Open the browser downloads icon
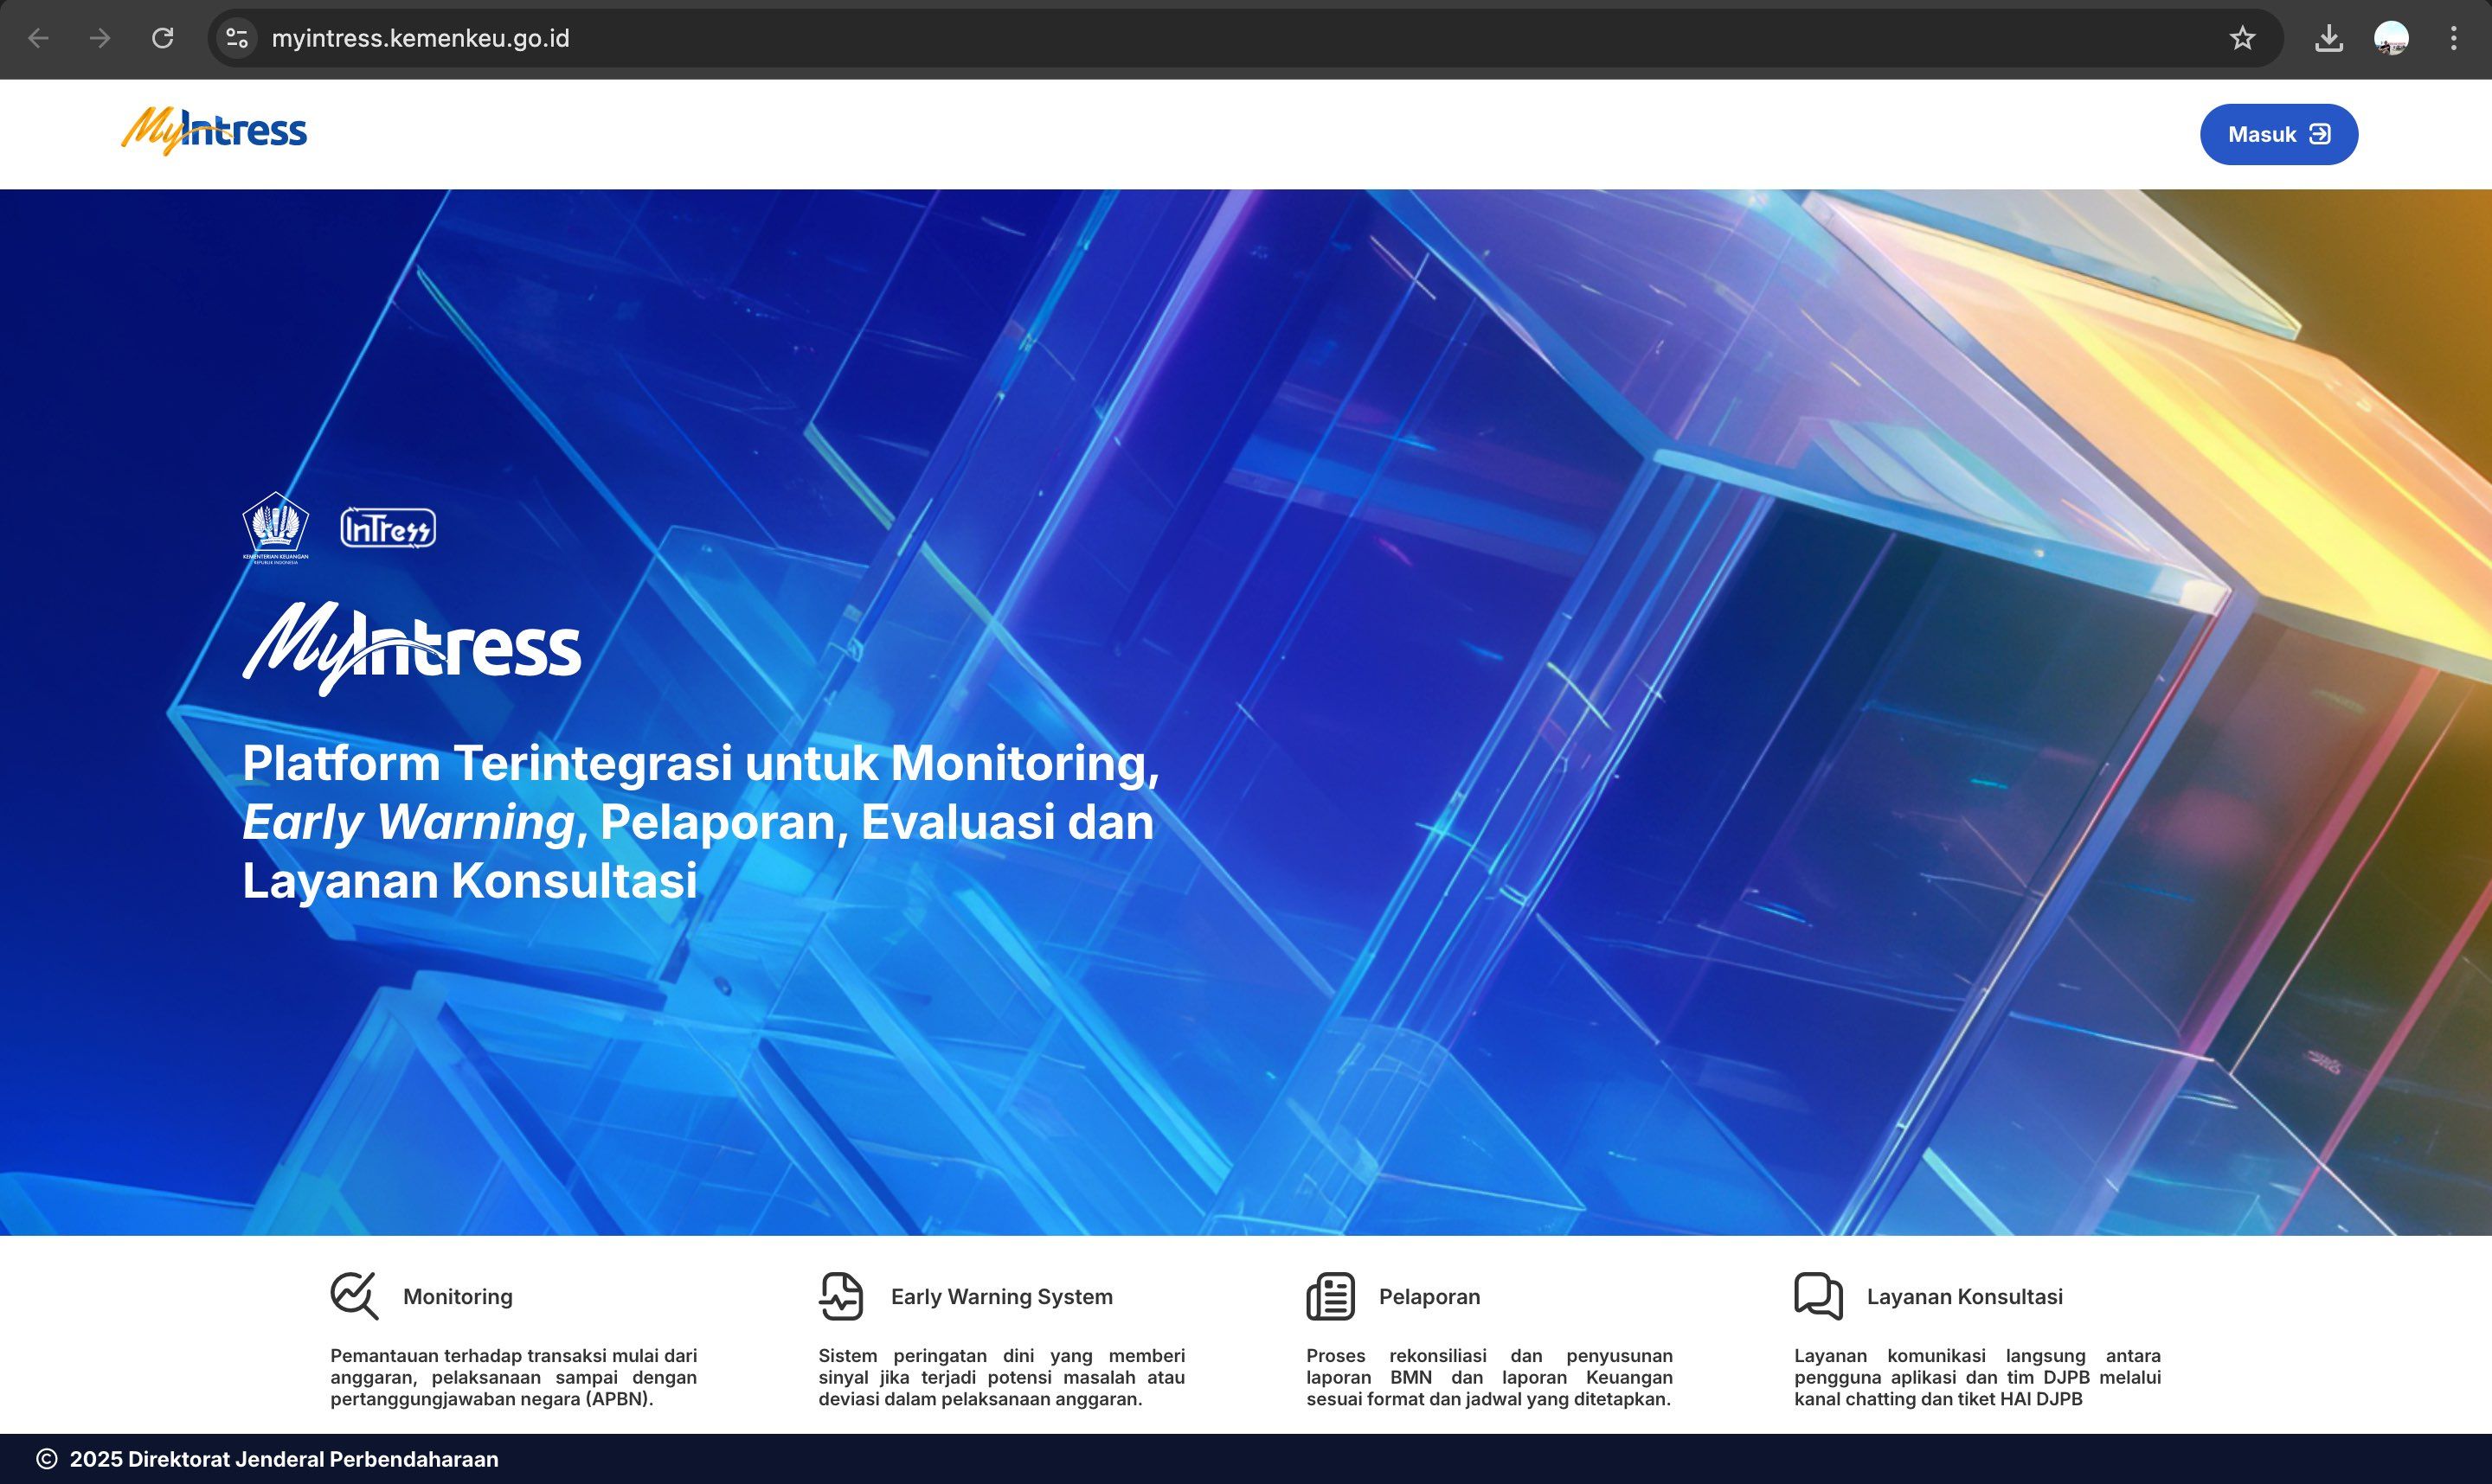The height and width of the screenshot is (1484, 2492). click(x=2328, y=38)
